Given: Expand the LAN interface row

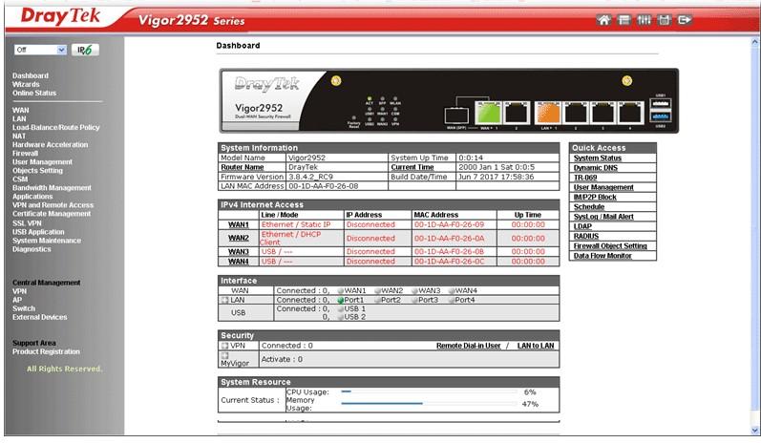Looking at the screenshot, I should point(224,301).
